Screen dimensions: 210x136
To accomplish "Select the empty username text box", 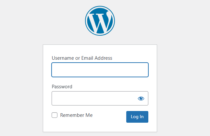I will pos(100,70).
